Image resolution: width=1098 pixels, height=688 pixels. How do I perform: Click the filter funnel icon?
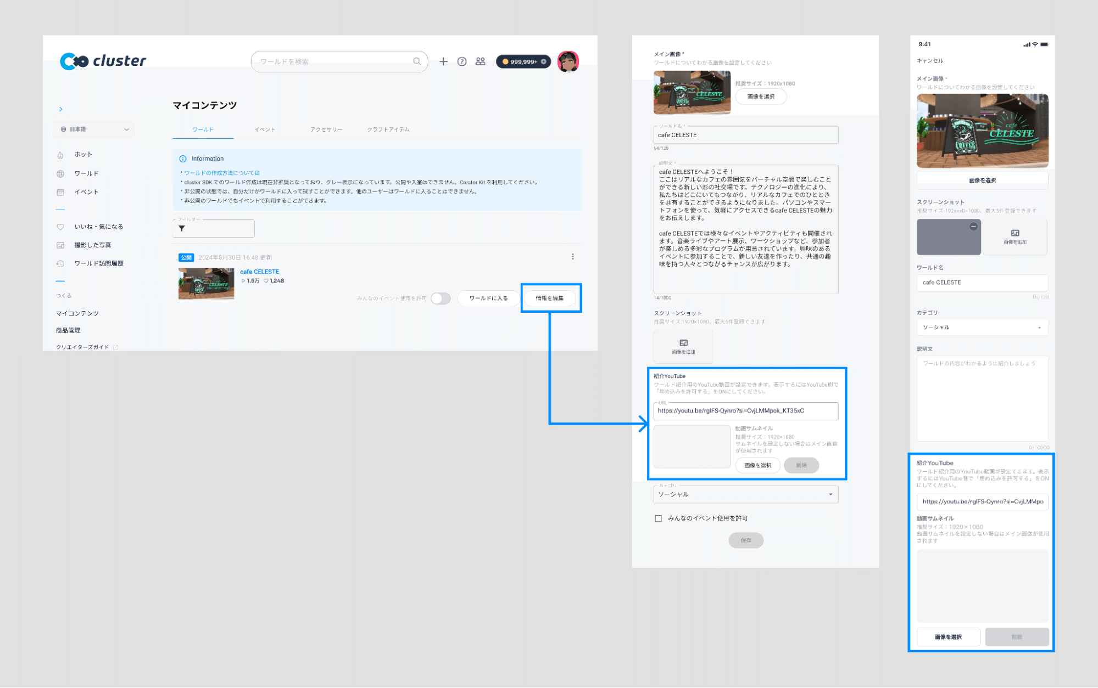[182, 228]
